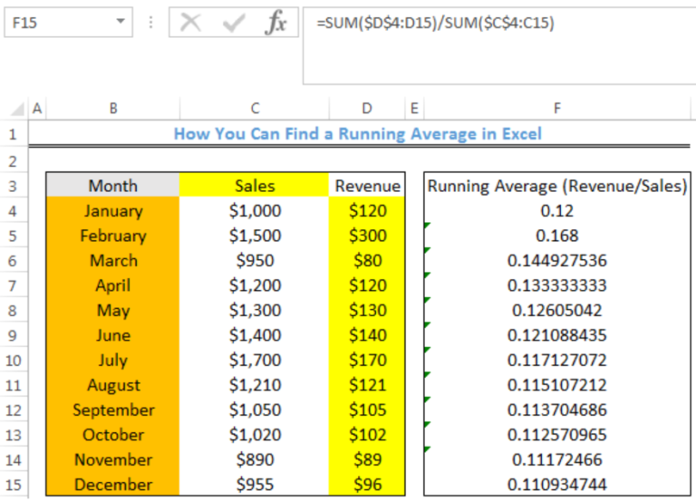
Task: Select row 15 header
Action: (x=13, y=485)
